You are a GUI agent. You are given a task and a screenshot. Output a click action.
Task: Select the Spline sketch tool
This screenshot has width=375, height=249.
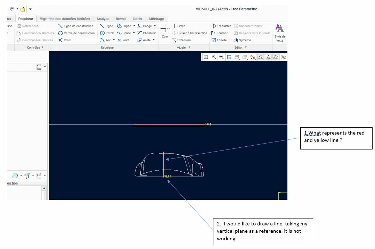point(124,33)
